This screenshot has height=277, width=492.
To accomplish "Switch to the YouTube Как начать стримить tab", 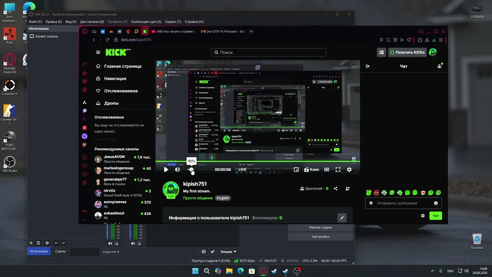I will (x=173, y=32).
